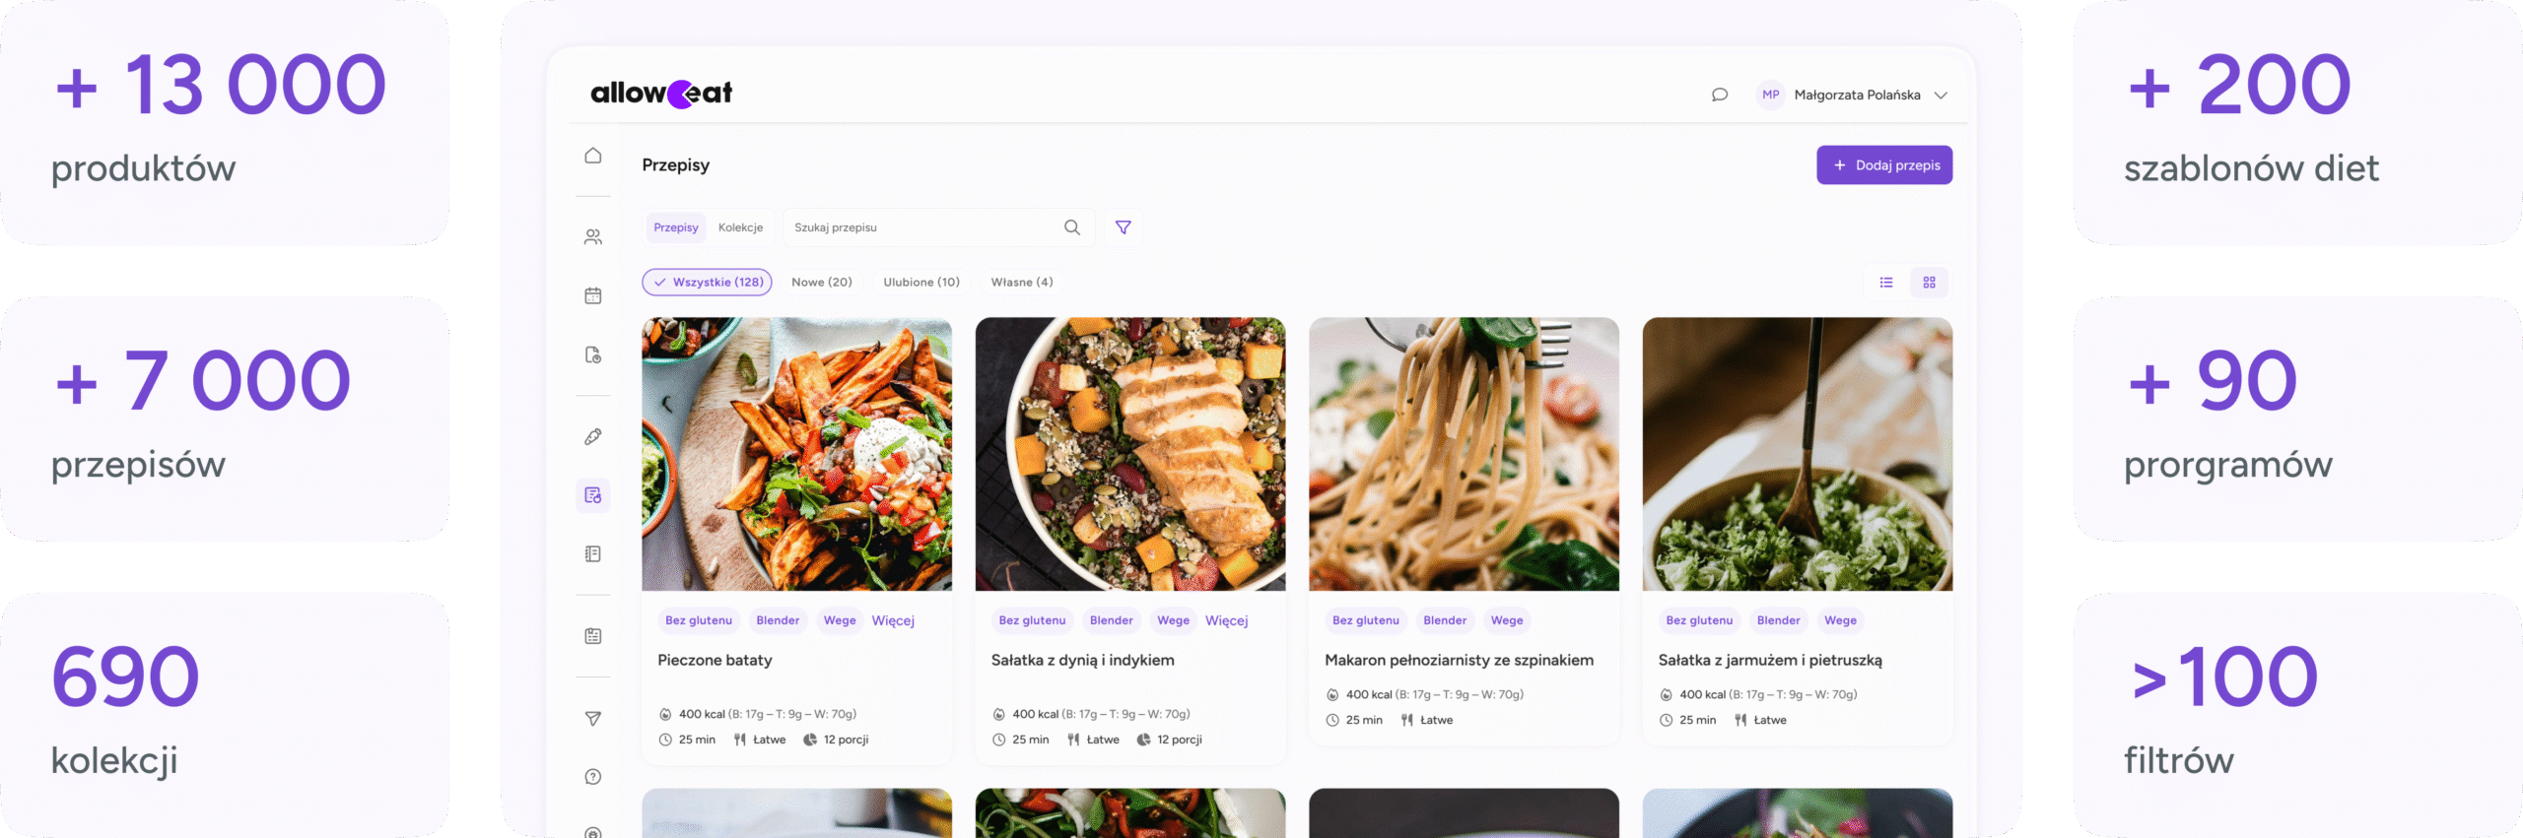Screen dimensions: 2523x838
Task: Click Blender tag on Sałatka z dynią
Action: (x=1112, y=620)
